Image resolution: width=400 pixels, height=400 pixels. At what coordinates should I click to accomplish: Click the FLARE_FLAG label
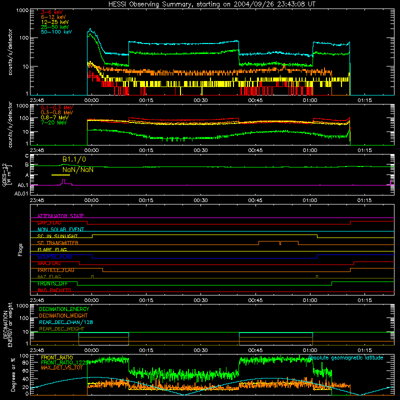pyautogui.click(x=52, y=249)
